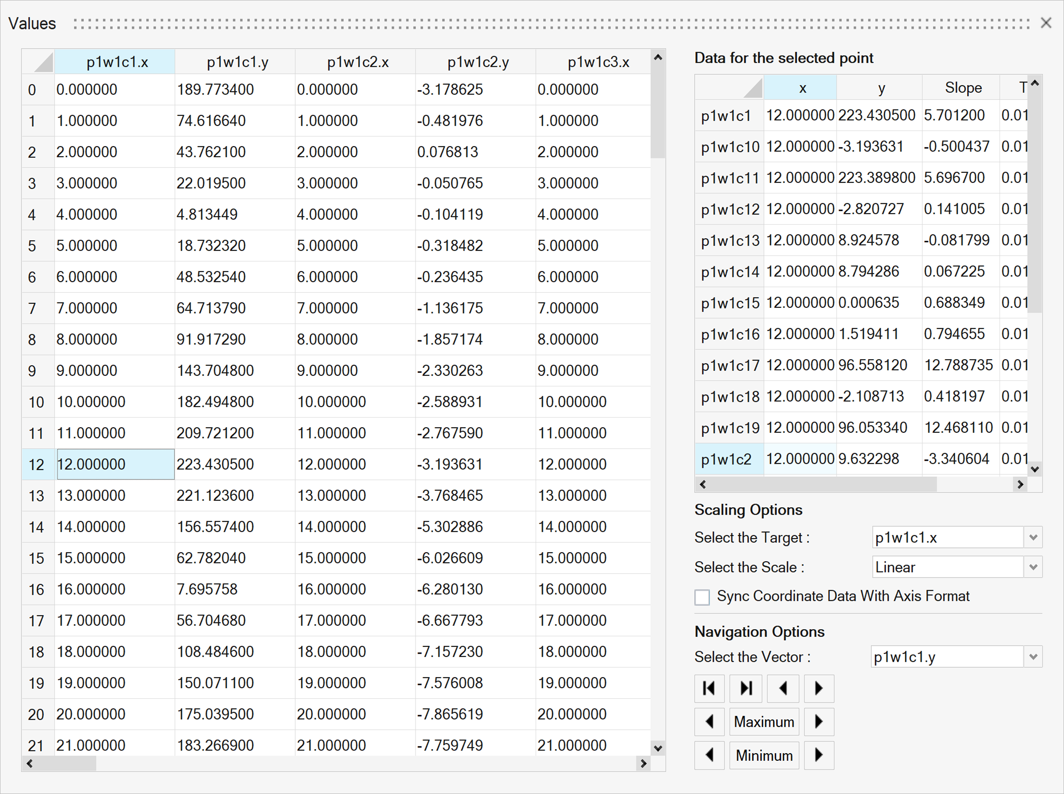Step to the previous point arrow
This screenshot has width=1064, height=794.
782,688
